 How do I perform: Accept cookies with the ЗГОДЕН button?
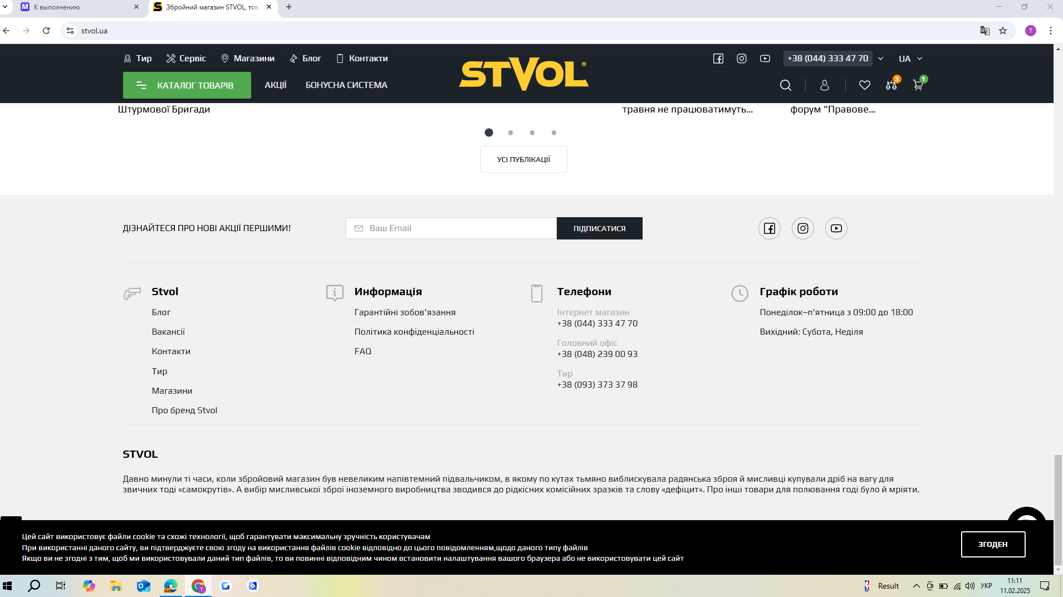[x=993, y=544]
